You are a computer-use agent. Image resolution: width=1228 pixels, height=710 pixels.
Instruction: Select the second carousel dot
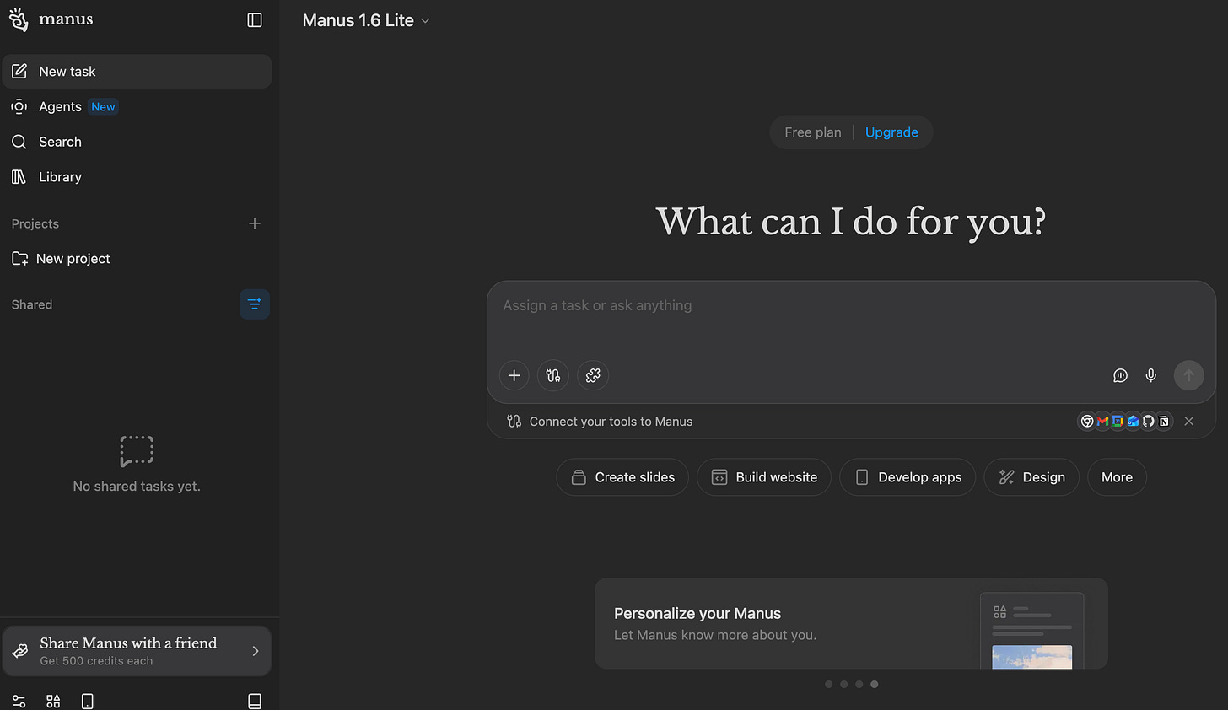[x=844, y=684]
